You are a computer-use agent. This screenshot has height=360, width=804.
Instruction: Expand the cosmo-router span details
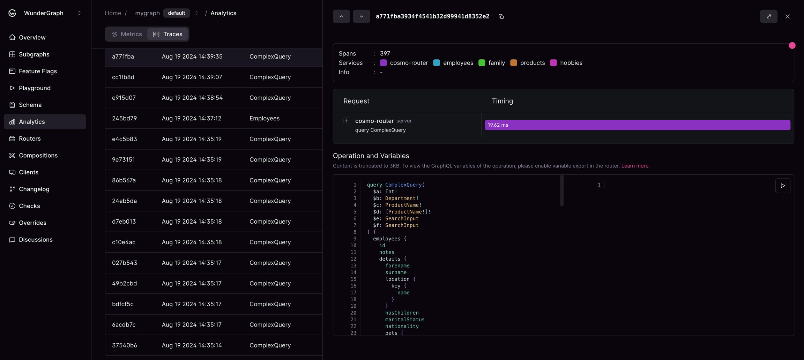[347, 121]
